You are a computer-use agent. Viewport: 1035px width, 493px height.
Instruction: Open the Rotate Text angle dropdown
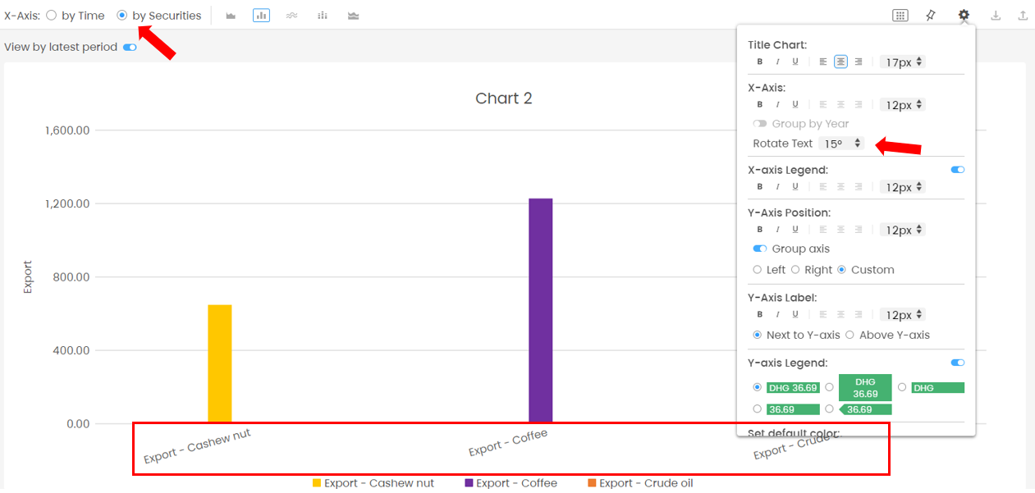[841, 144]
